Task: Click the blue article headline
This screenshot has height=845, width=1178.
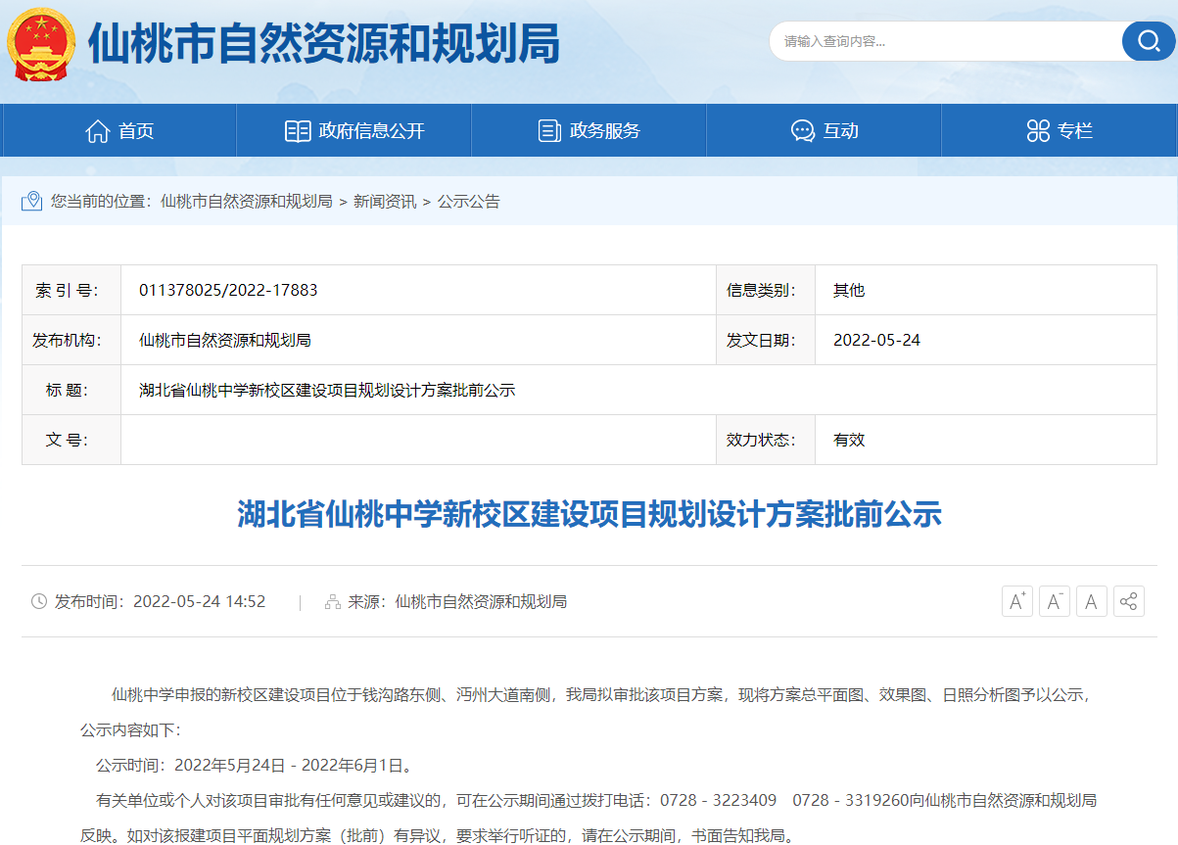Action: coord(589,514)
